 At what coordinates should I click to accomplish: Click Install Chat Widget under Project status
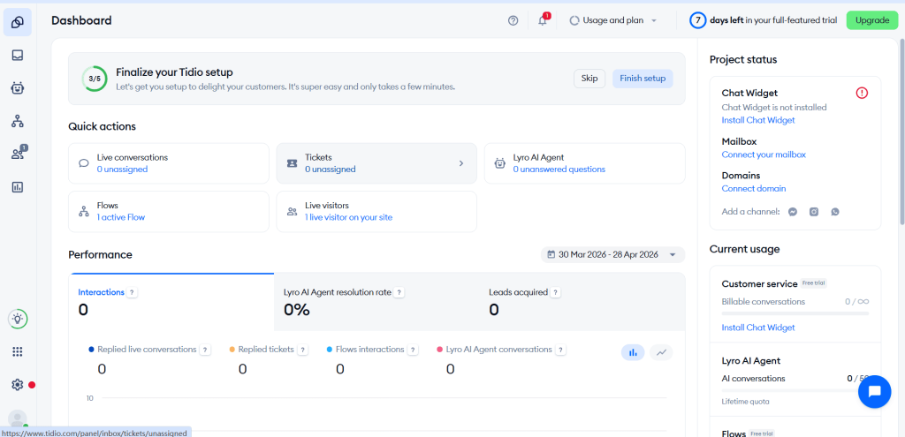click(757, 120)
